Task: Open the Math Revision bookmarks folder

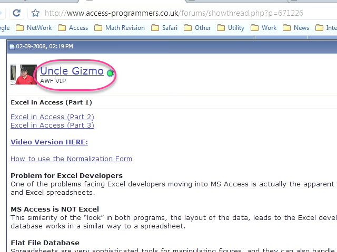Action: click(x=120, y=28)
